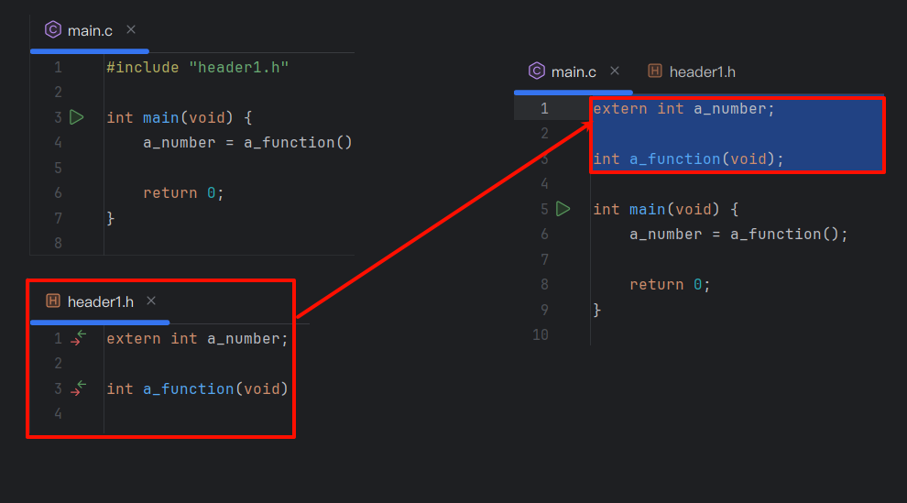Viewport: 907px width, 503px height.
Task: Close the main.c tab above the #include line
Action: pos(131,30)
